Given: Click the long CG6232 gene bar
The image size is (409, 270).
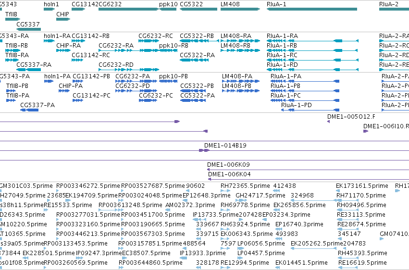Looking at the screenshot, I should pyautogui.click(x=129, y=9).
